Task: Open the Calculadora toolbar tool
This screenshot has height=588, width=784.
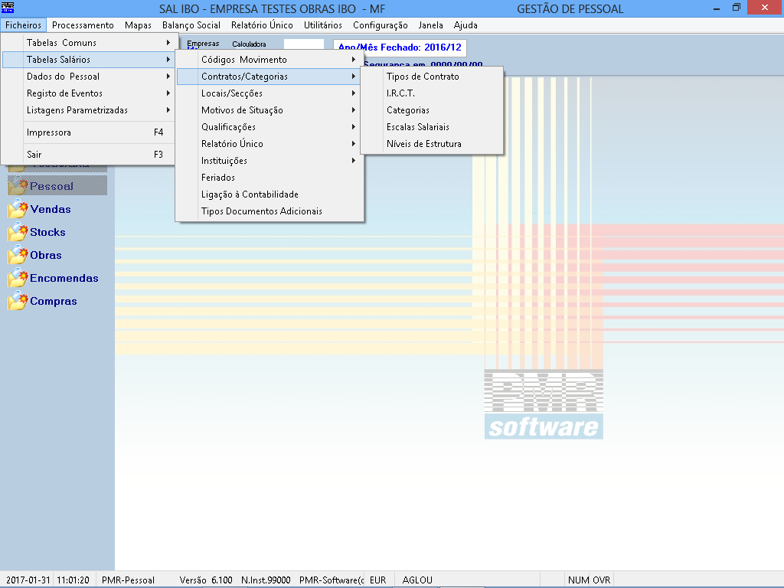Action: point(249,44)
